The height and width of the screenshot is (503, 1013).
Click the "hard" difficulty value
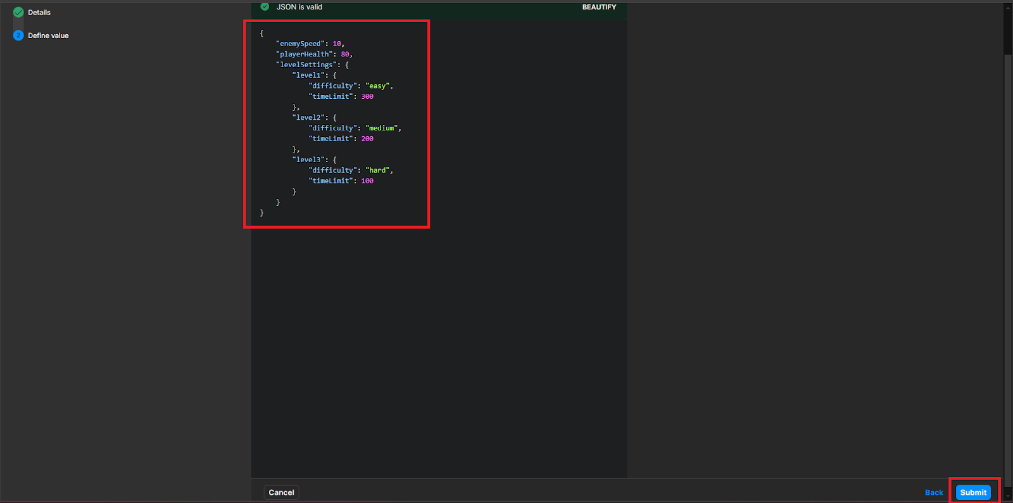tap(377, 170)
